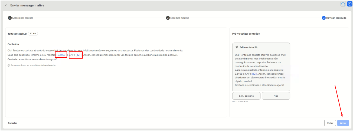Click Cancelar at the bottom left

pyautogui.click(x=12, y=123)
